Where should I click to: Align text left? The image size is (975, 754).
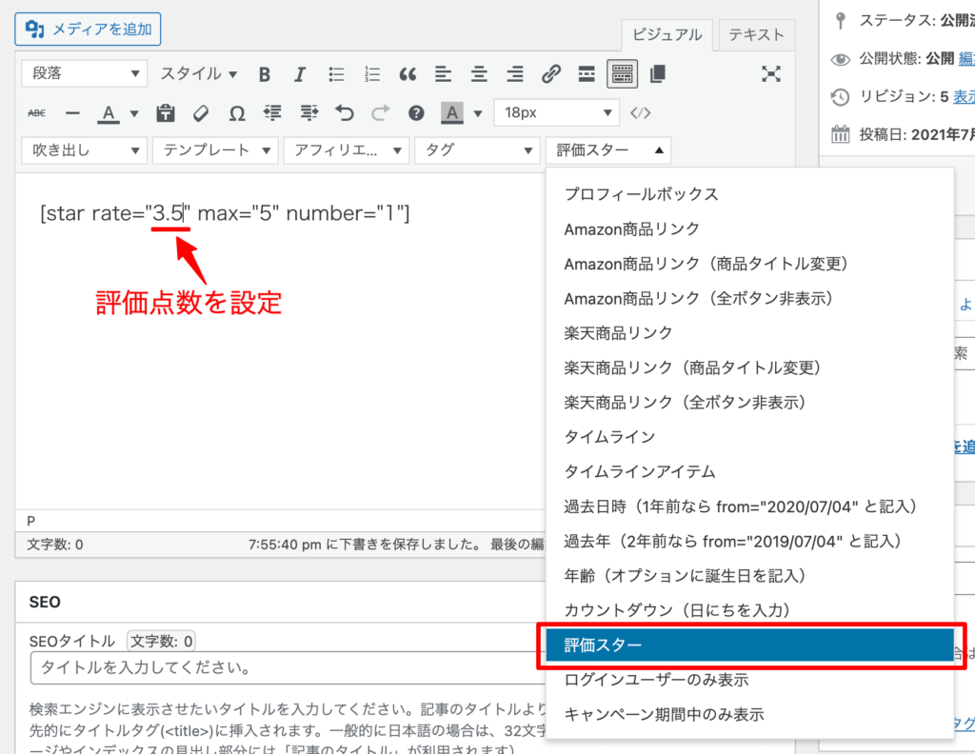[444, 74]
